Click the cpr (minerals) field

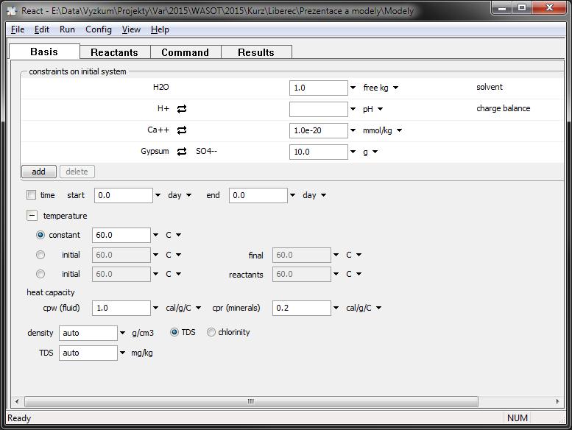(x=302, y=308)
